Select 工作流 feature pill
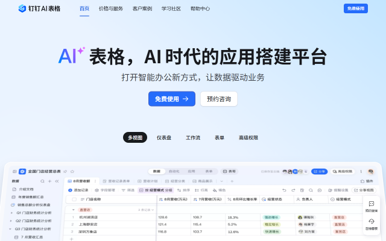The height and width of the screenshot is (241, 386). 193,138
